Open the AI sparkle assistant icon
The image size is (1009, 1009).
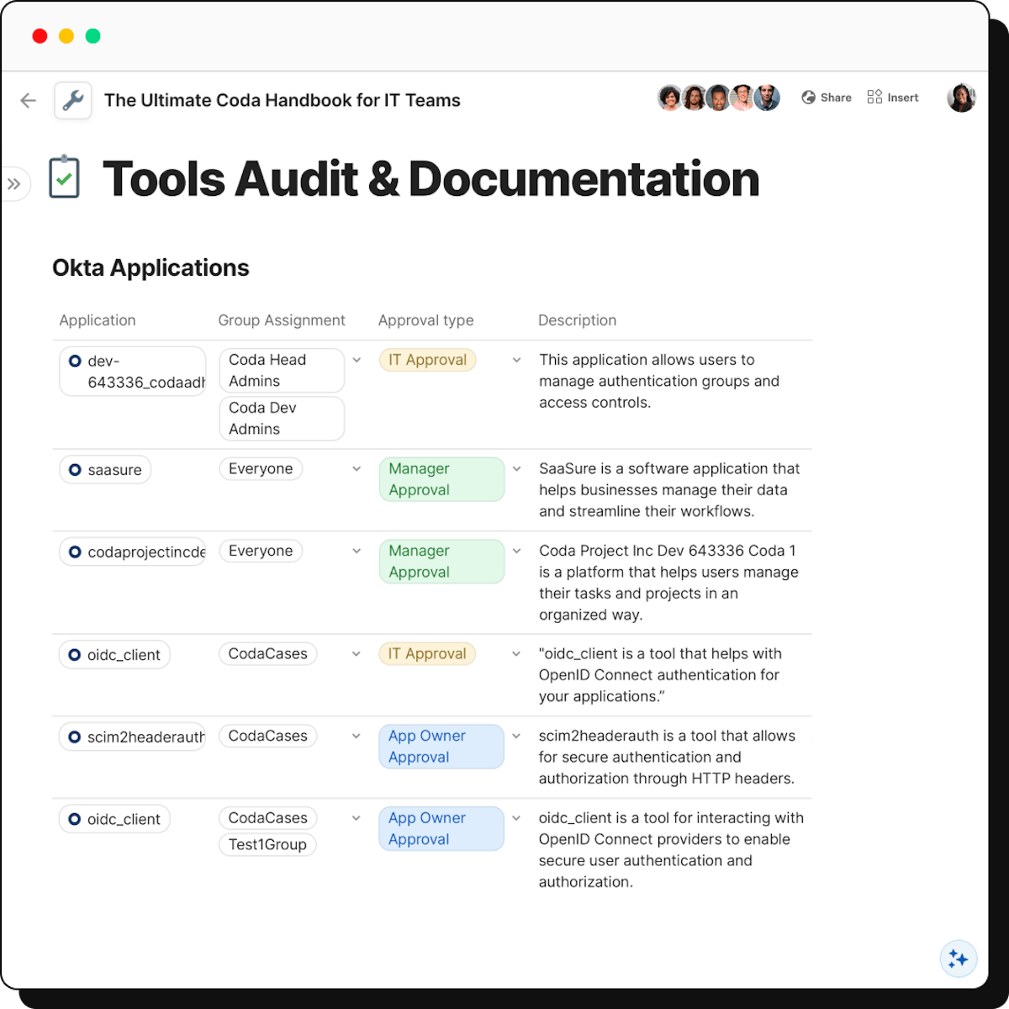(x=958, y=959)
